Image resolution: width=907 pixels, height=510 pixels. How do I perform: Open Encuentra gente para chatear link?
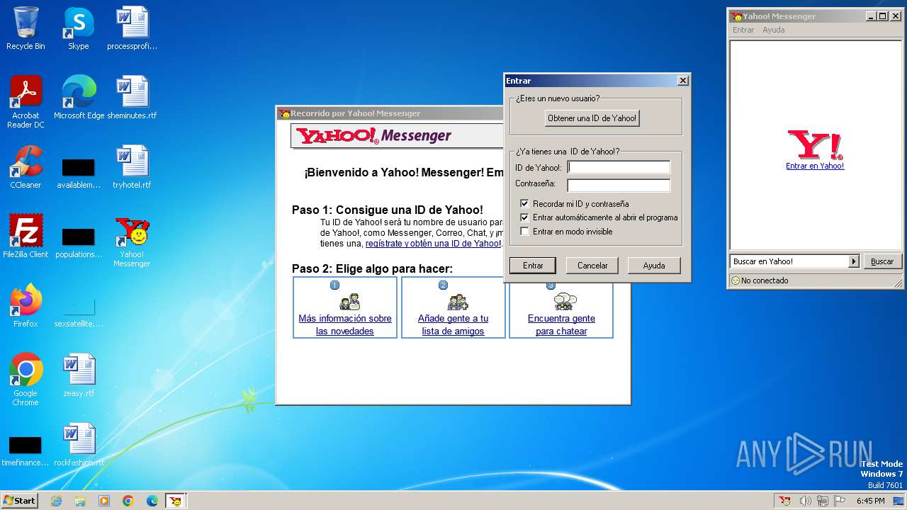pos(561,324)
